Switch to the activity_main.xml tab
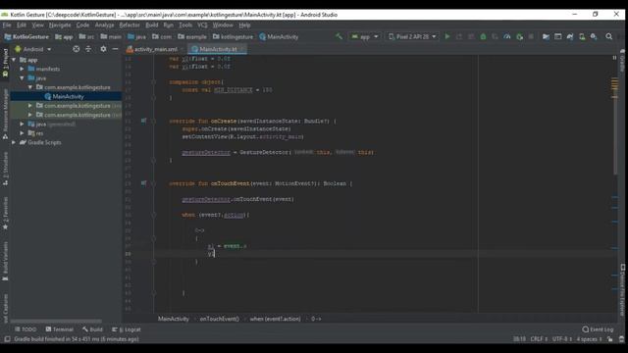Viewport: 628px width, 353px height. [155, 49]
